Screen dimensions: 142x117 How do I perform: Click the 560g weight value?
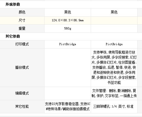[67, 28]
